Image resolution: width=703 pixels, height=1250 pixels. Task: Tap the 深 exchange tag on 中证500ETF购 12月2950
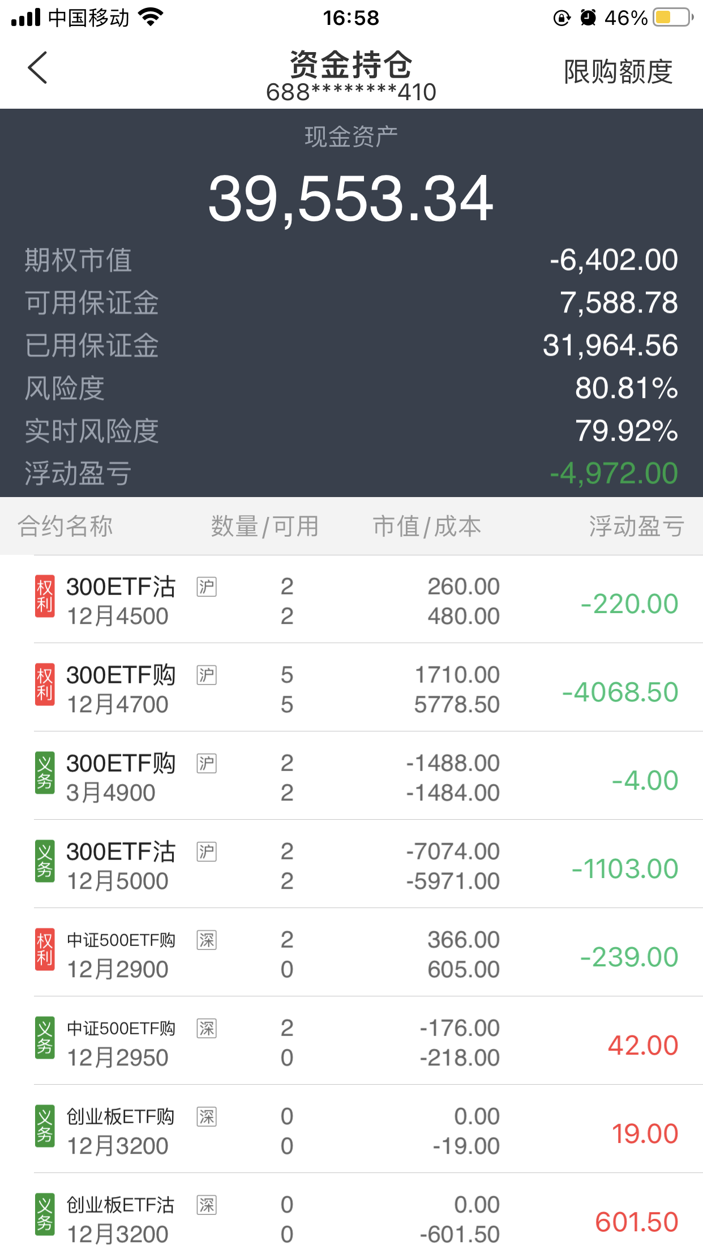(207, 1028)
